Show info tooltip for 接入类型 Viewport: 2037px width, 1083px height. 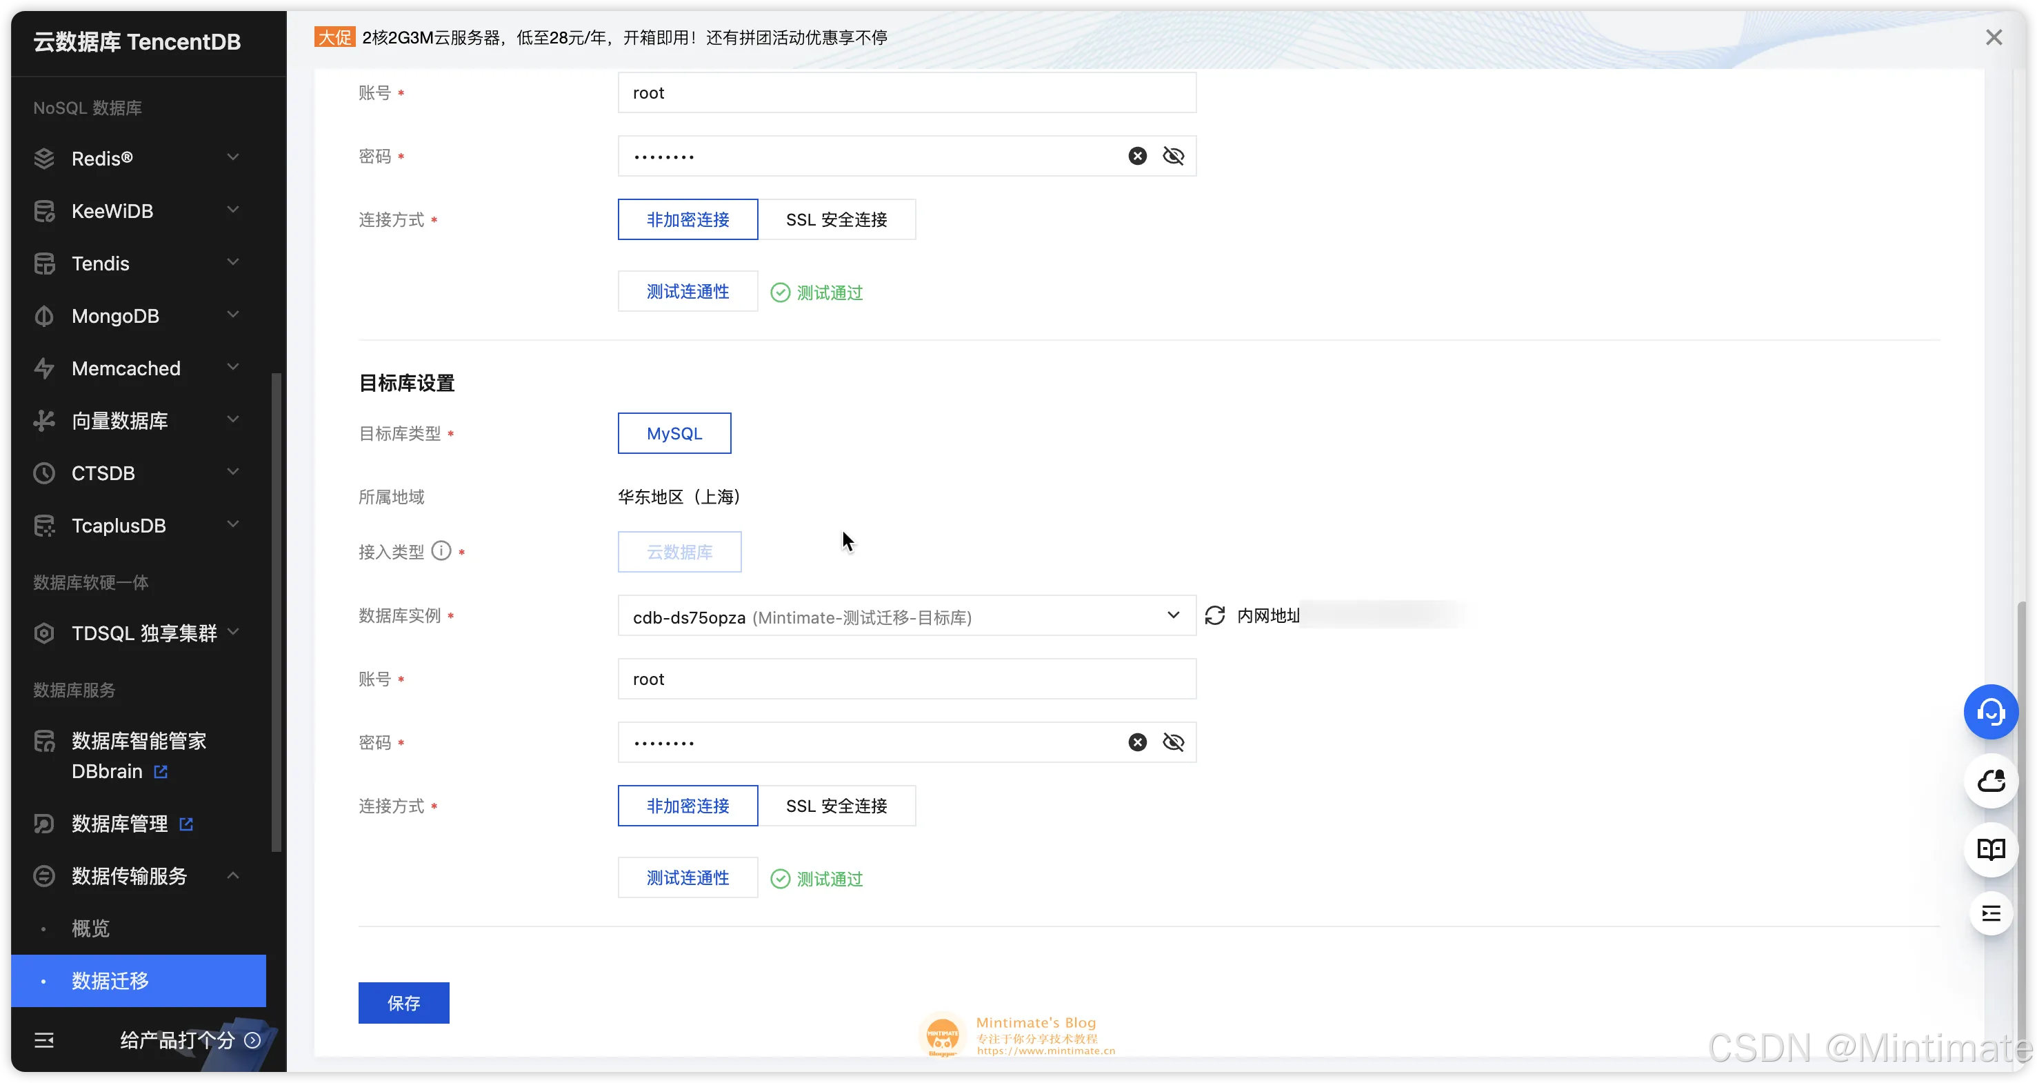(441, 550)
